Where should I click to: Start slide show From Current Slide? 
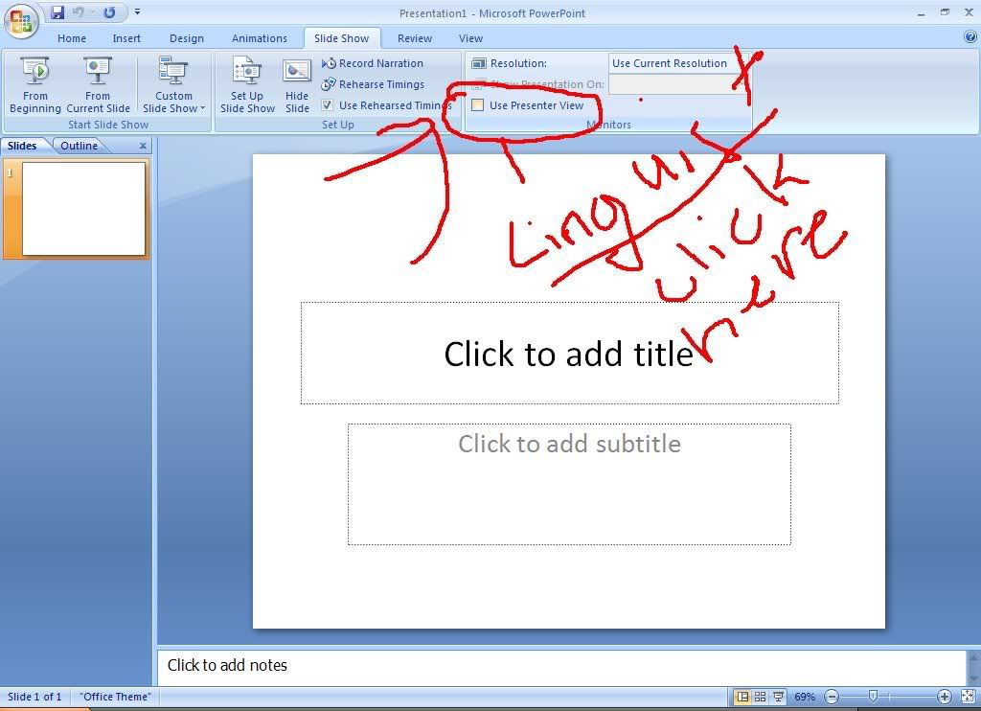tap(98, 85)
